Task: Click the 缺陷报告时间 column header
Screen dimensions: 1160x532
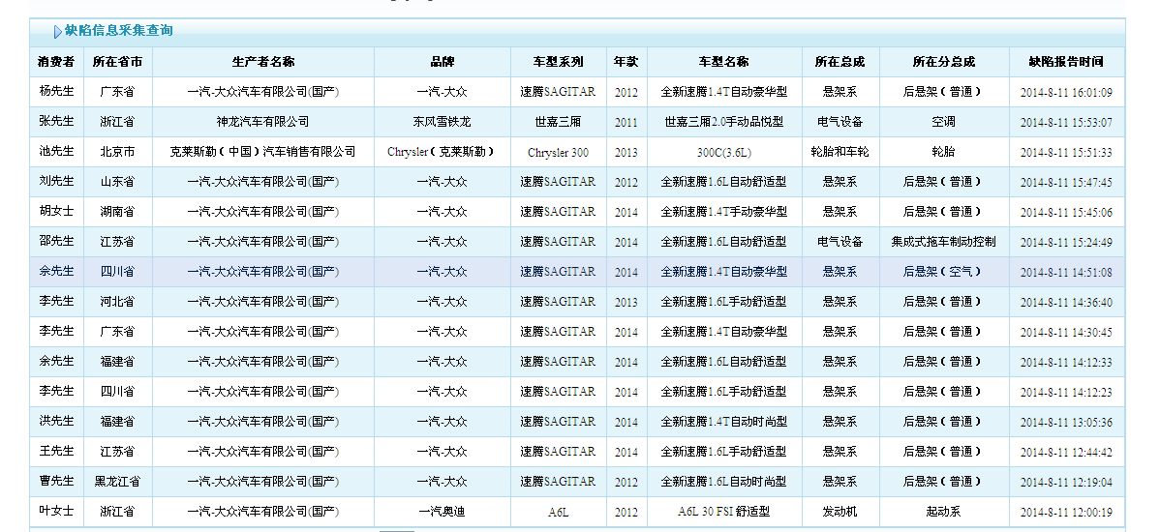Action: tap(1065, 62)
